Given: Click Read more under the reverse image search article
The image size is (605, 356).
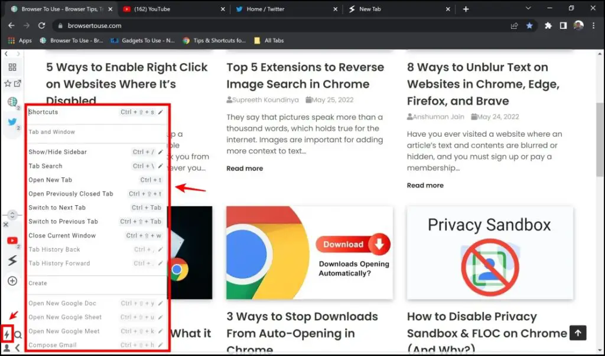Looking at the screenshot, I should 245,168.
